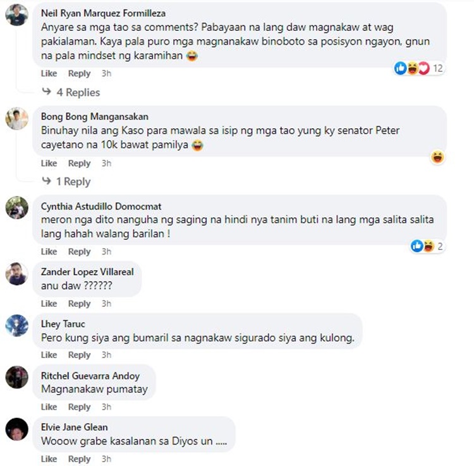This screenshot has width=474, height=466.
Task: View reactions on Neil Ryan's comment
Action: (418, 68)
